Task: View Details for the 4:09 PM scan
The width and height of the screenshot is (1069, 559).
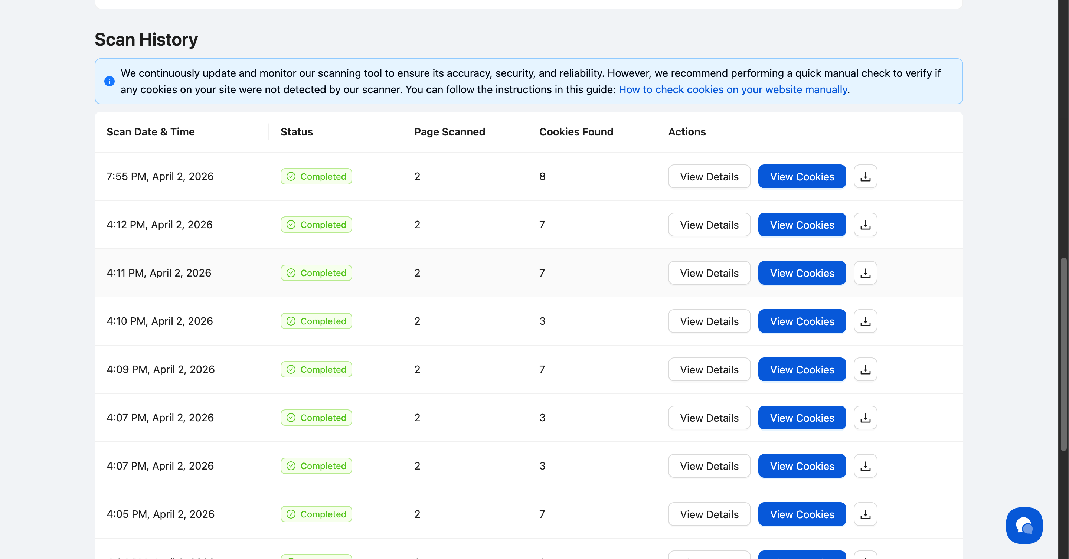Action: (x=709, y=369)
